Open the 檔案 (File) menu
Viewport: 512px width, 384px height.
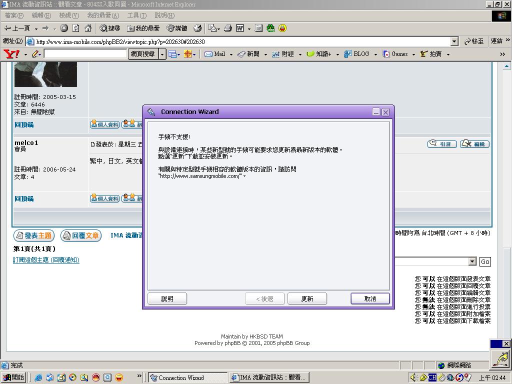pyautogui.click(x=14, y=15)
